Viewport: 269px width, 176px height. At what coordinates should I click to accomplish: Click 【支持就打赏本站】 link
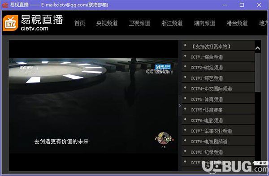pos(211,46)
